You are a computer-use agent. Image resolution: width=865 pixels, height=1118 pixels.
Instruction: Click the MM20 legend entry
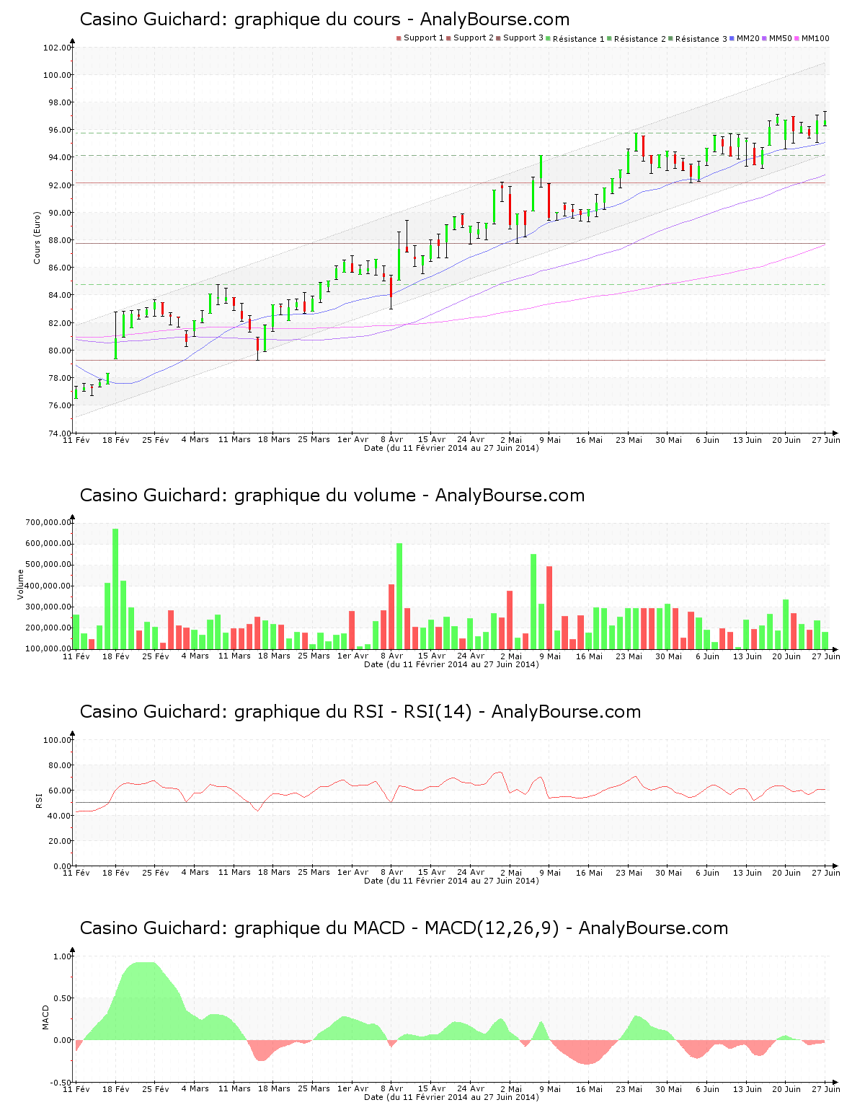[745, 38]
